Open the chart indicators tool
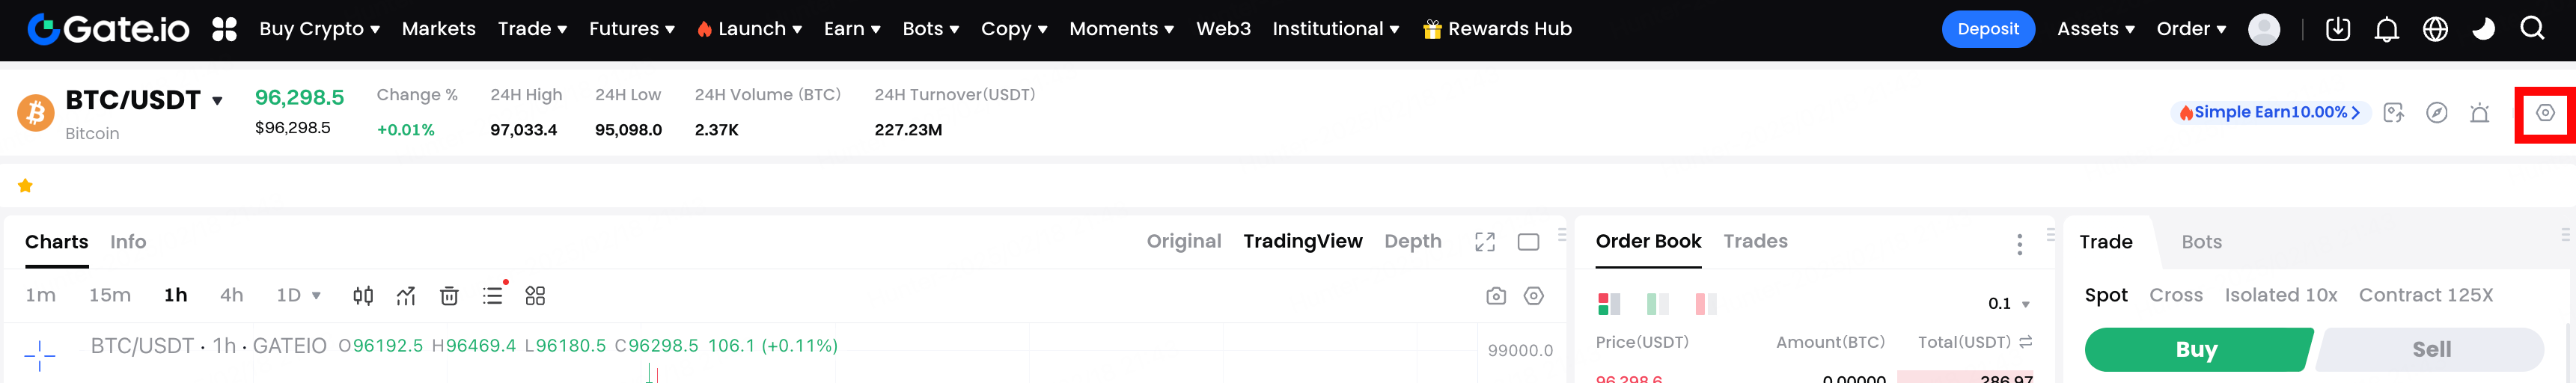Screen dimensions: 2576x383 [x=405, y=295]
